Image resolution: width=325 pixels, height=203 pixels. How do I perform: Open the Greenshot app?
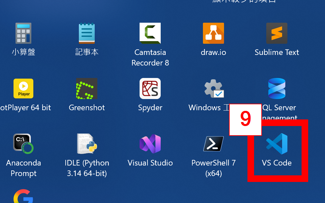[x=87, y=89]
